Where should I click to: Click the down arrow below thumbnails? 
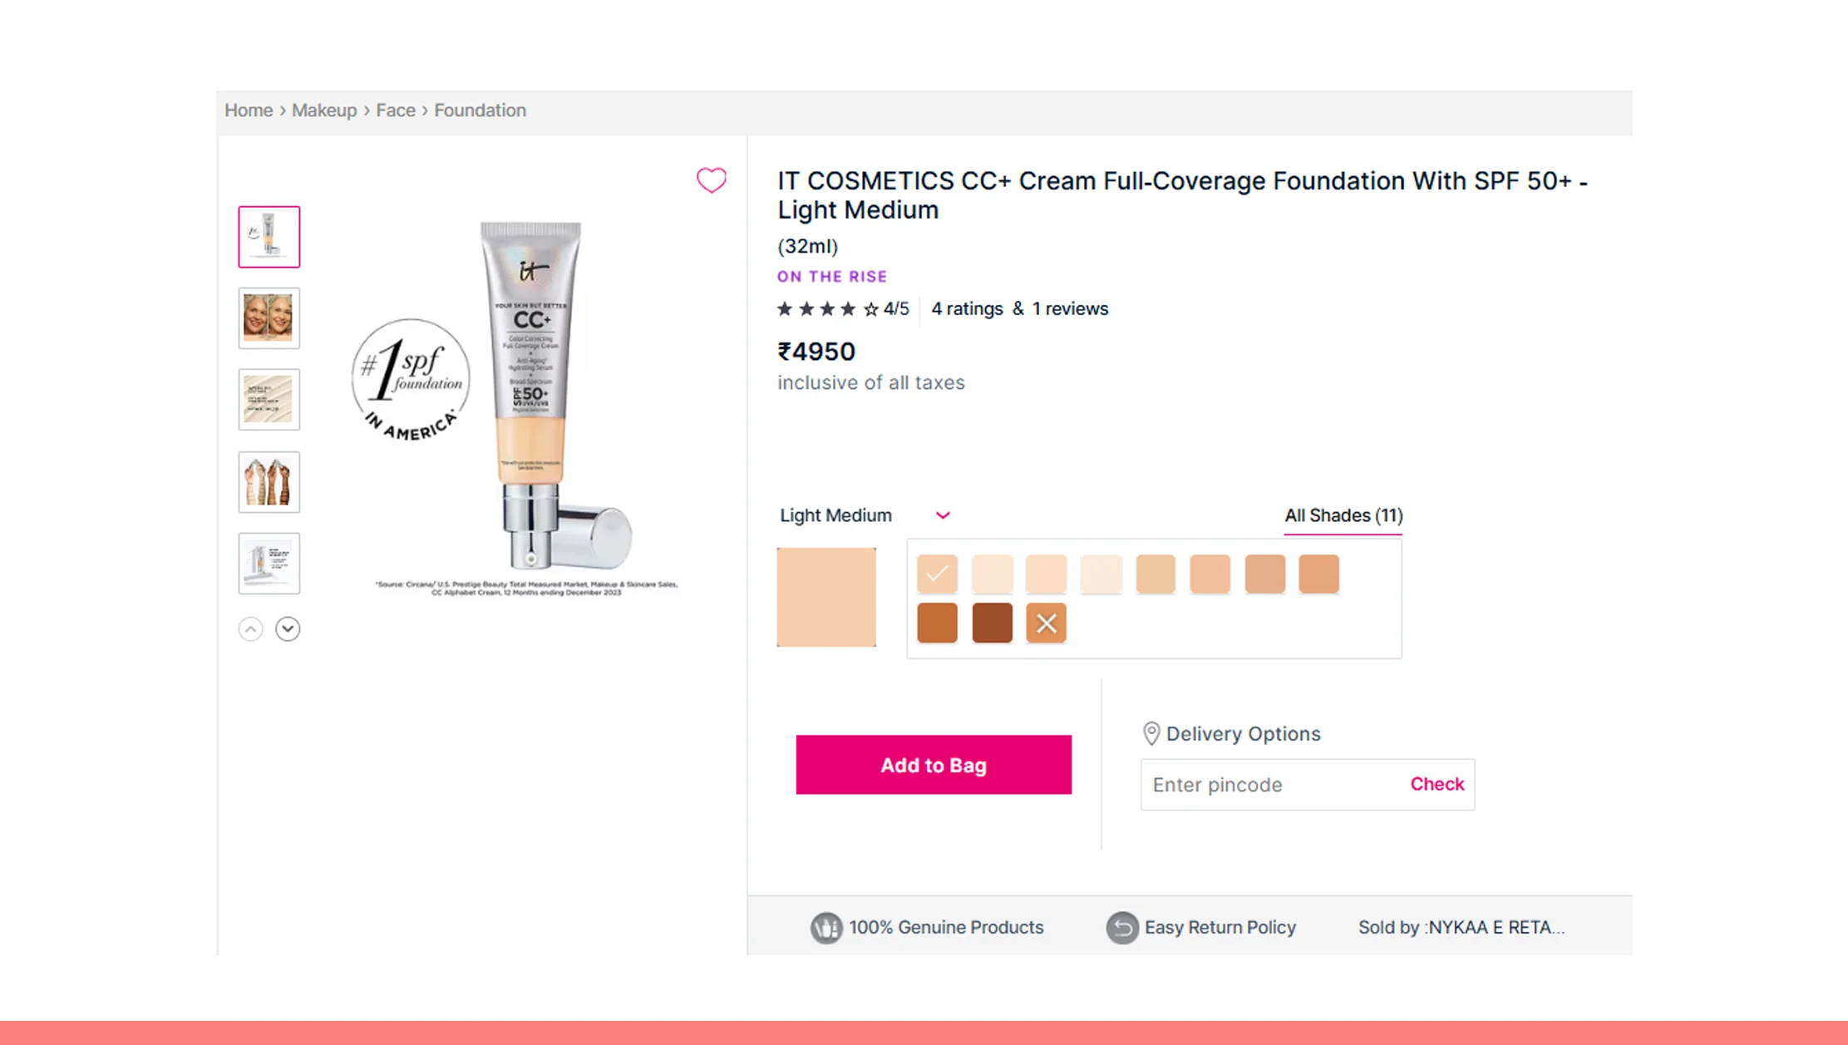click(288, 629)
